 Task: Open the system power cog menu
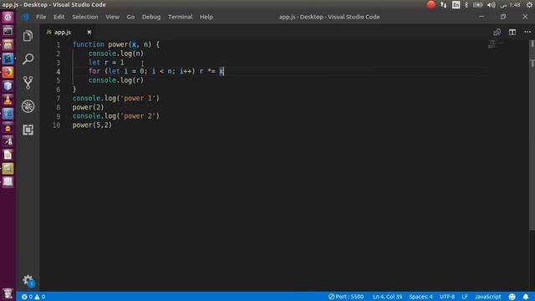(x=529, y=5)
